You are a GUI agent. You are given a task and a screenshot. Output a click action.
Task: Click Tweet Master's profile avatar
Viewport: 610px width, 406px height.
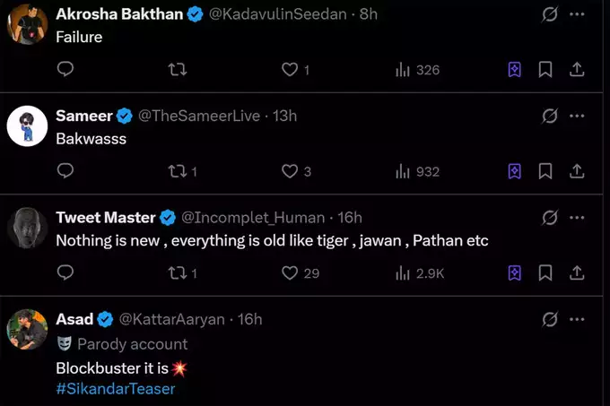(27, 228)
